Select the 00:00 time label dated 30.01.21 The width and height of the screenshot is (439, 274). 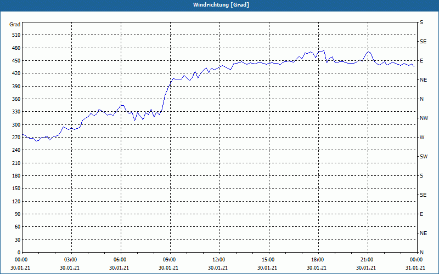point(21,260)
